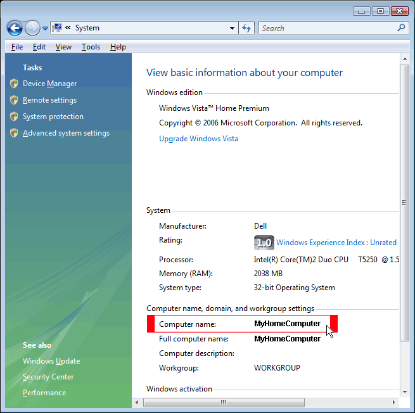Open Windows Update under See also
Image resolution: width=415 pixels, height=413 pixels.
tap(51, 361)
